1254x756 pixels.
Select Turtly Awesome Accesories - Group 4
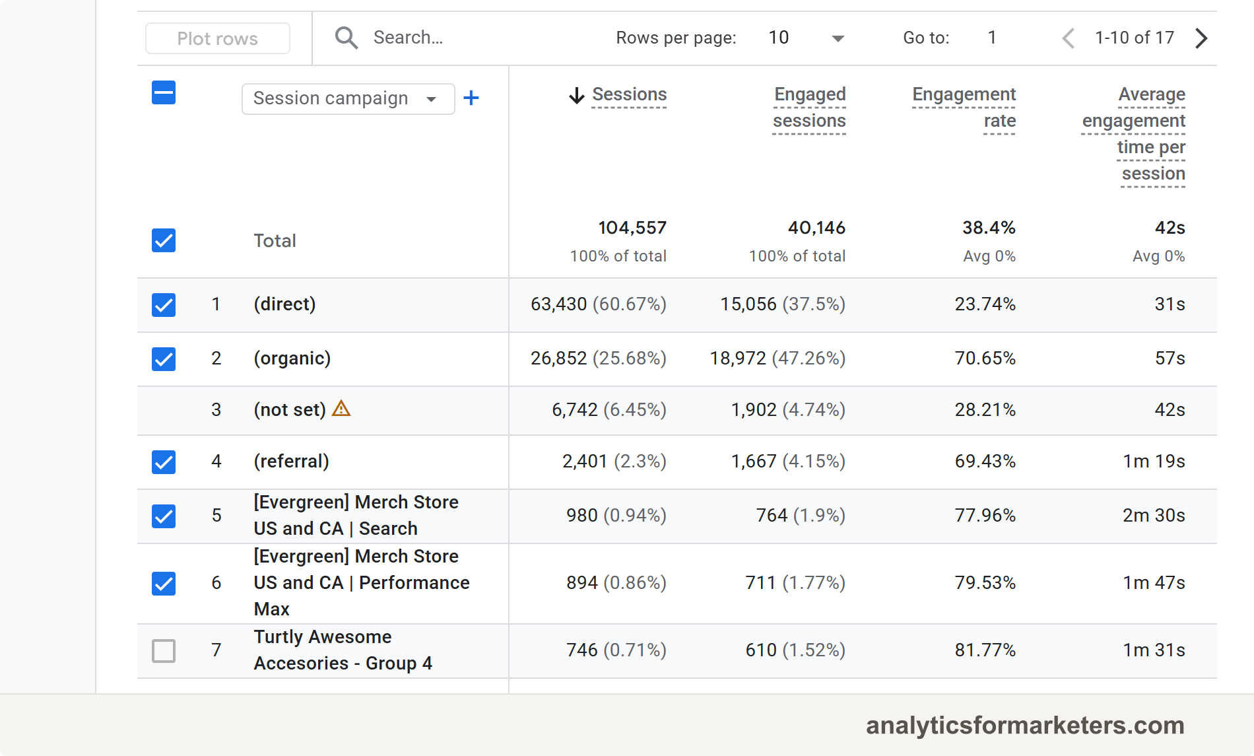pos(343,650)
